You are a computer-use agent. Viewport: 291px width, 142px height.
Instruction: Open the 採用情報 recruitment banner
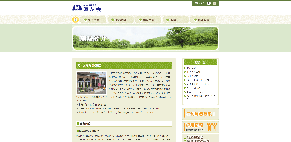click(200, 127)
